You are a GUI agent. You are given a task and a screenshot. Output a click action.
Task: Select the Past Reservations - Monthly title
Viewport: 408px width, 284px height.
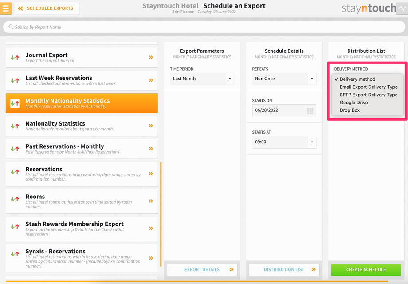click(x=65, y=146)
